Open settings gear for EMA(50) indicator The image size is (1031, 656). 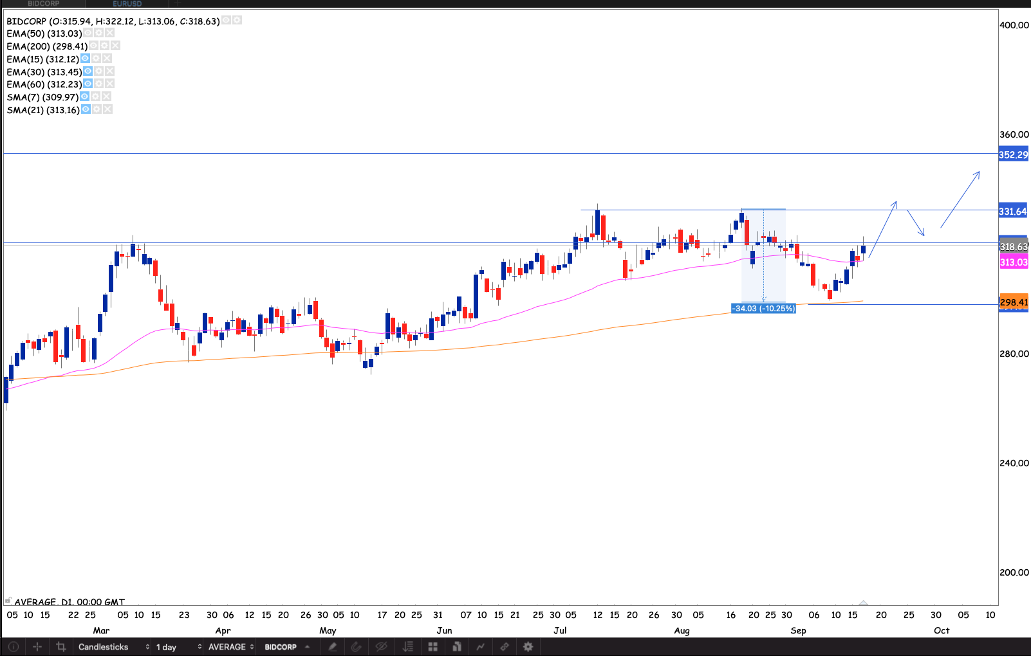[x=98, y=33]
